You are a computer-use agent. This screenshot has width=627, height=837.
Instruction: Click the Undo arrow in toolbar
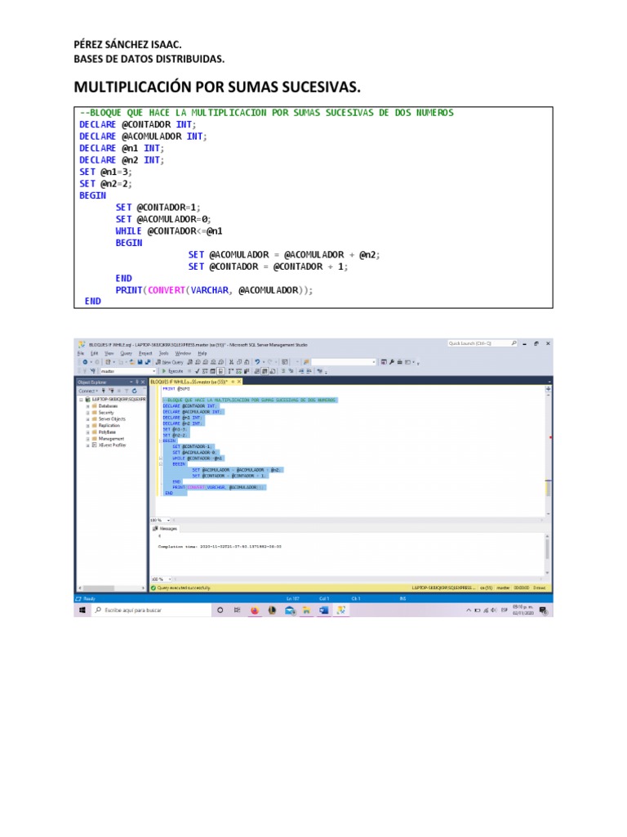click(x=258, y=361)
